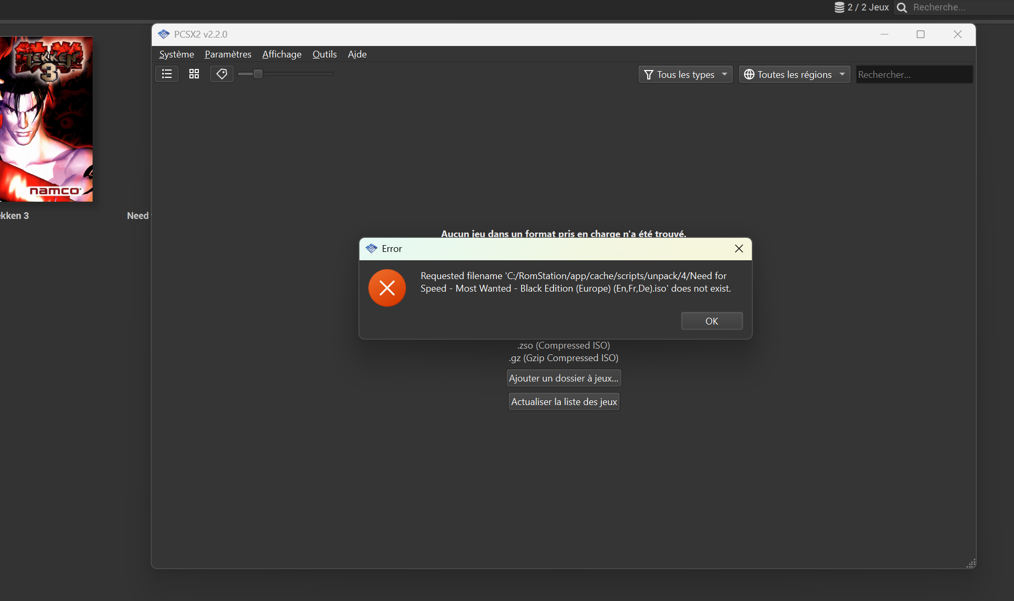Select the Tekken 3 cover thumbnail

pyautogui.click(x=46, y=119)
